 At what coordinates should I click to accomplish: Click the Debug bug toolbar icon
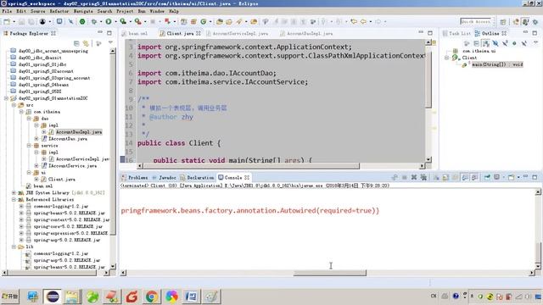pyautogui.click(x=94, y=21)
